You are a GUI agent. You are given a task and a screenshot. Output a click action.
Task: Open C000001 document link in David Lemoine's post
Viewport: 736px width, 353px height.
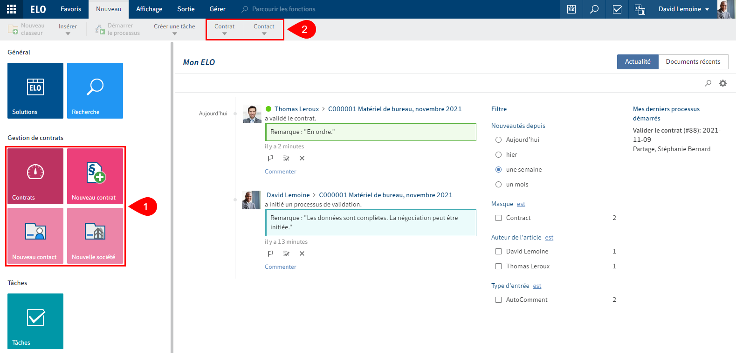[x=385, y=195]
